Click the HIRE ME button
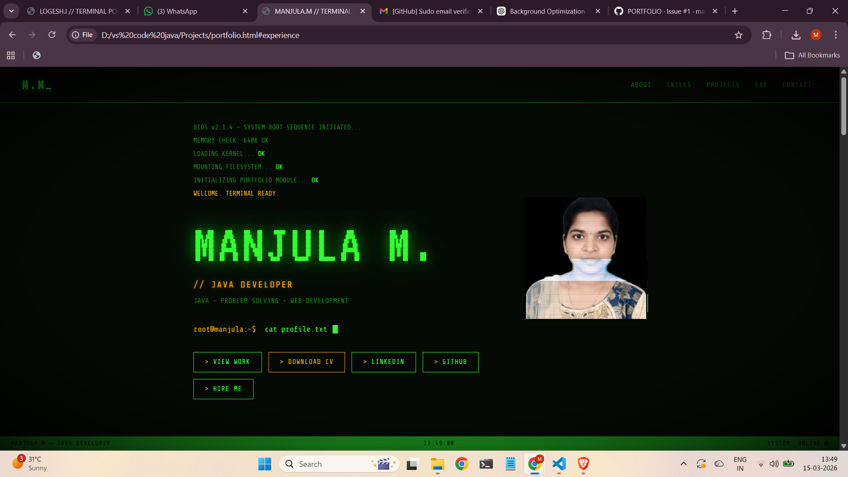The width and height of the screenshot is (848, 477). (223, 389)
